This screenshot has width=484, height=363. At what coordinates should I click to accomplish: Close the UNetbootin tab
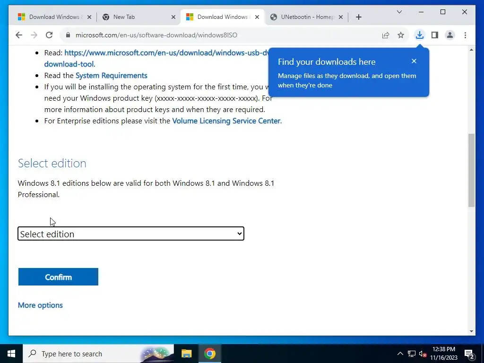(341, 17)
